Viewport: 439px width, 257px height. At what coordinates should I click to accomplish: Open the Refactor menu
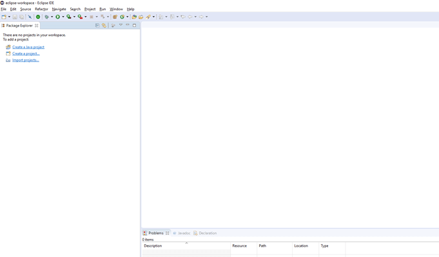pos(41,9)
